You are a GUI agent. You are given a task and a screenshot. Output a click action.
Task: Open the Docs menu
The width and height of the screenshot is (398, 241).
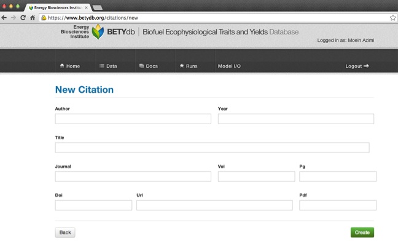(149, 66)
